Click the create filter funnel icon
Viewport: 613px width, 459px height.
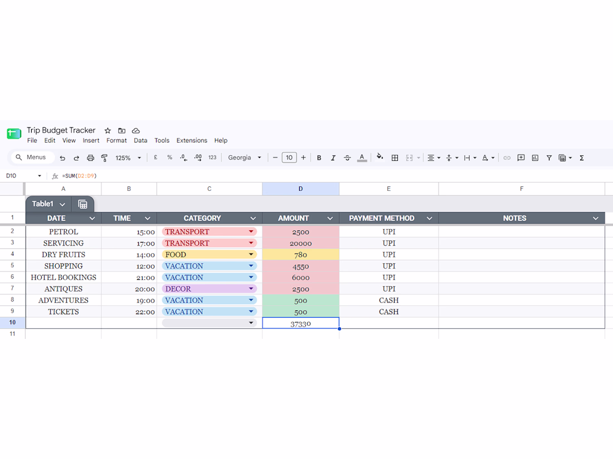tap(549, 157)
